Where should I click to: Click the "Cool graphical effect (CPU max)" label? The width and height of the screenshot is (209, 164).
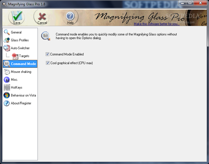pos(71,63)
